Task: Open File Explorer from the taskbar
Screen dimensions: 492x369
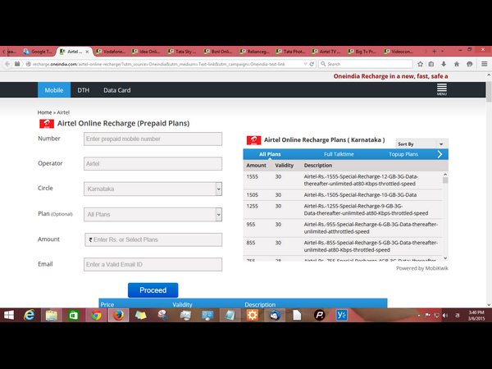Action: (52, 315)
